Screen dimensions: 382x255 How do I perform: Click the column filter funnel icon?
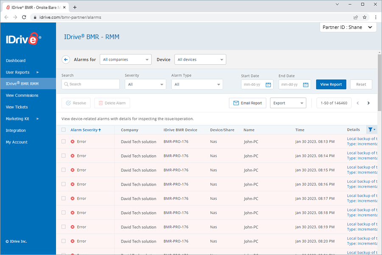[371, 130]
